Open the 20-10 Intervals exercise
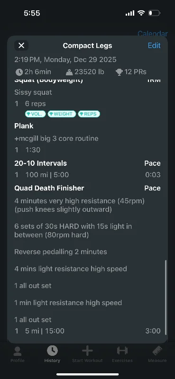175x379 pixels. point(41,163)
